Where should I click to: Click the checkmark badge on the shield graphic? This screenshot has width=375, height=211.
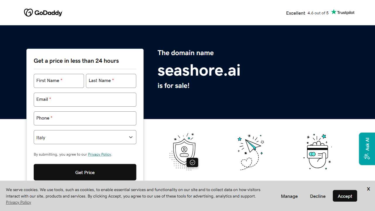coord(192,162)
